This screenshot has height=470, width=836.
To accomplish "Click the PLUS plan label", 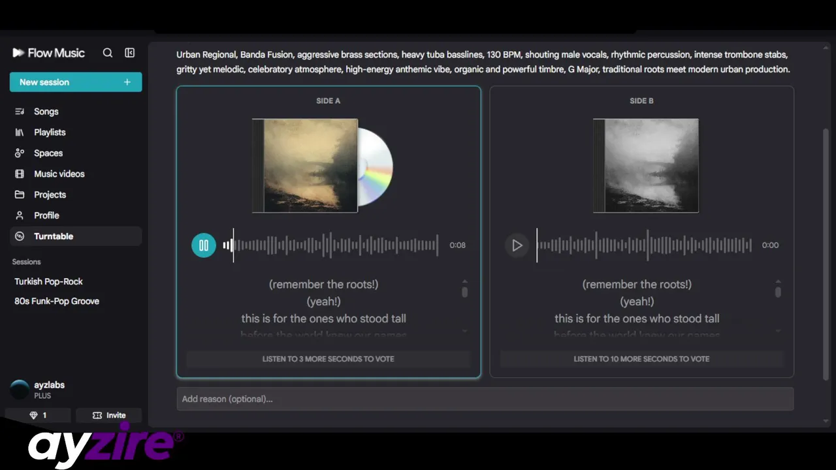I will [42, 396].
